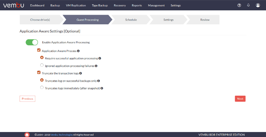This screenshot has height=137, width=266.
Task: Click info icon beside Application Aware Process
Action: click(x=78, y=51)
